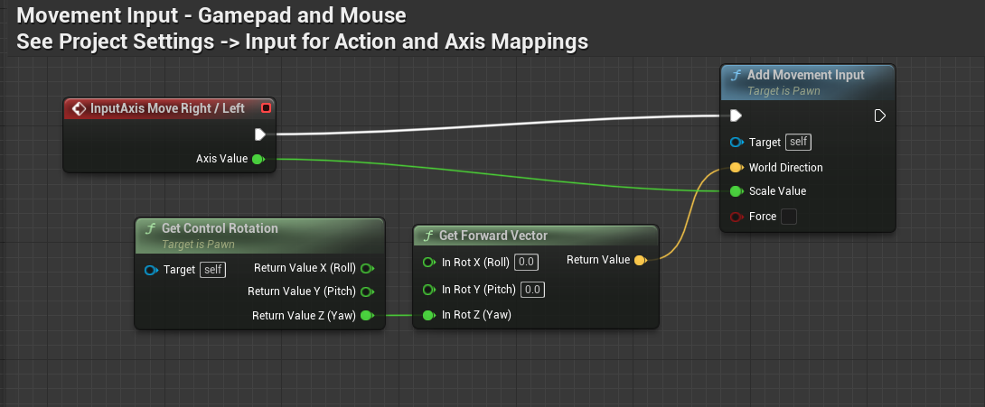The image size is (985, 407).
Task: Click the 'Axis Value' label
Action: click(221, 160)
